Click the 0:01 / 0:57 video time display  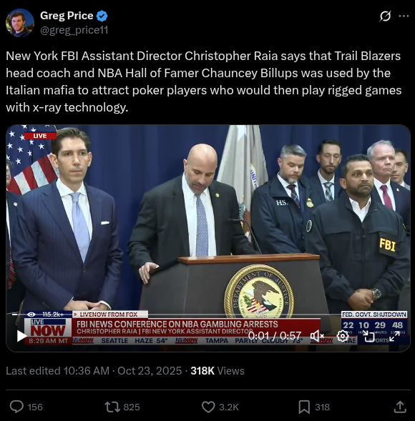pos(275,336)
